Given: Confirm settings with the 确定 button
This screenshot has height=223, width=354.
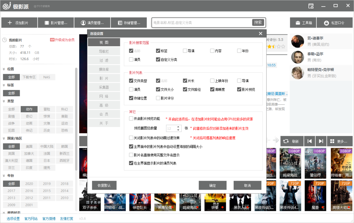Looking at the screenshot, I should [x=212, y=185].
